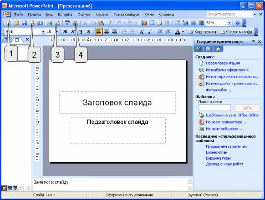This screenshot has width=265, height=200.
Task: Switch to Normal view icon
Action: click(4, 188)
